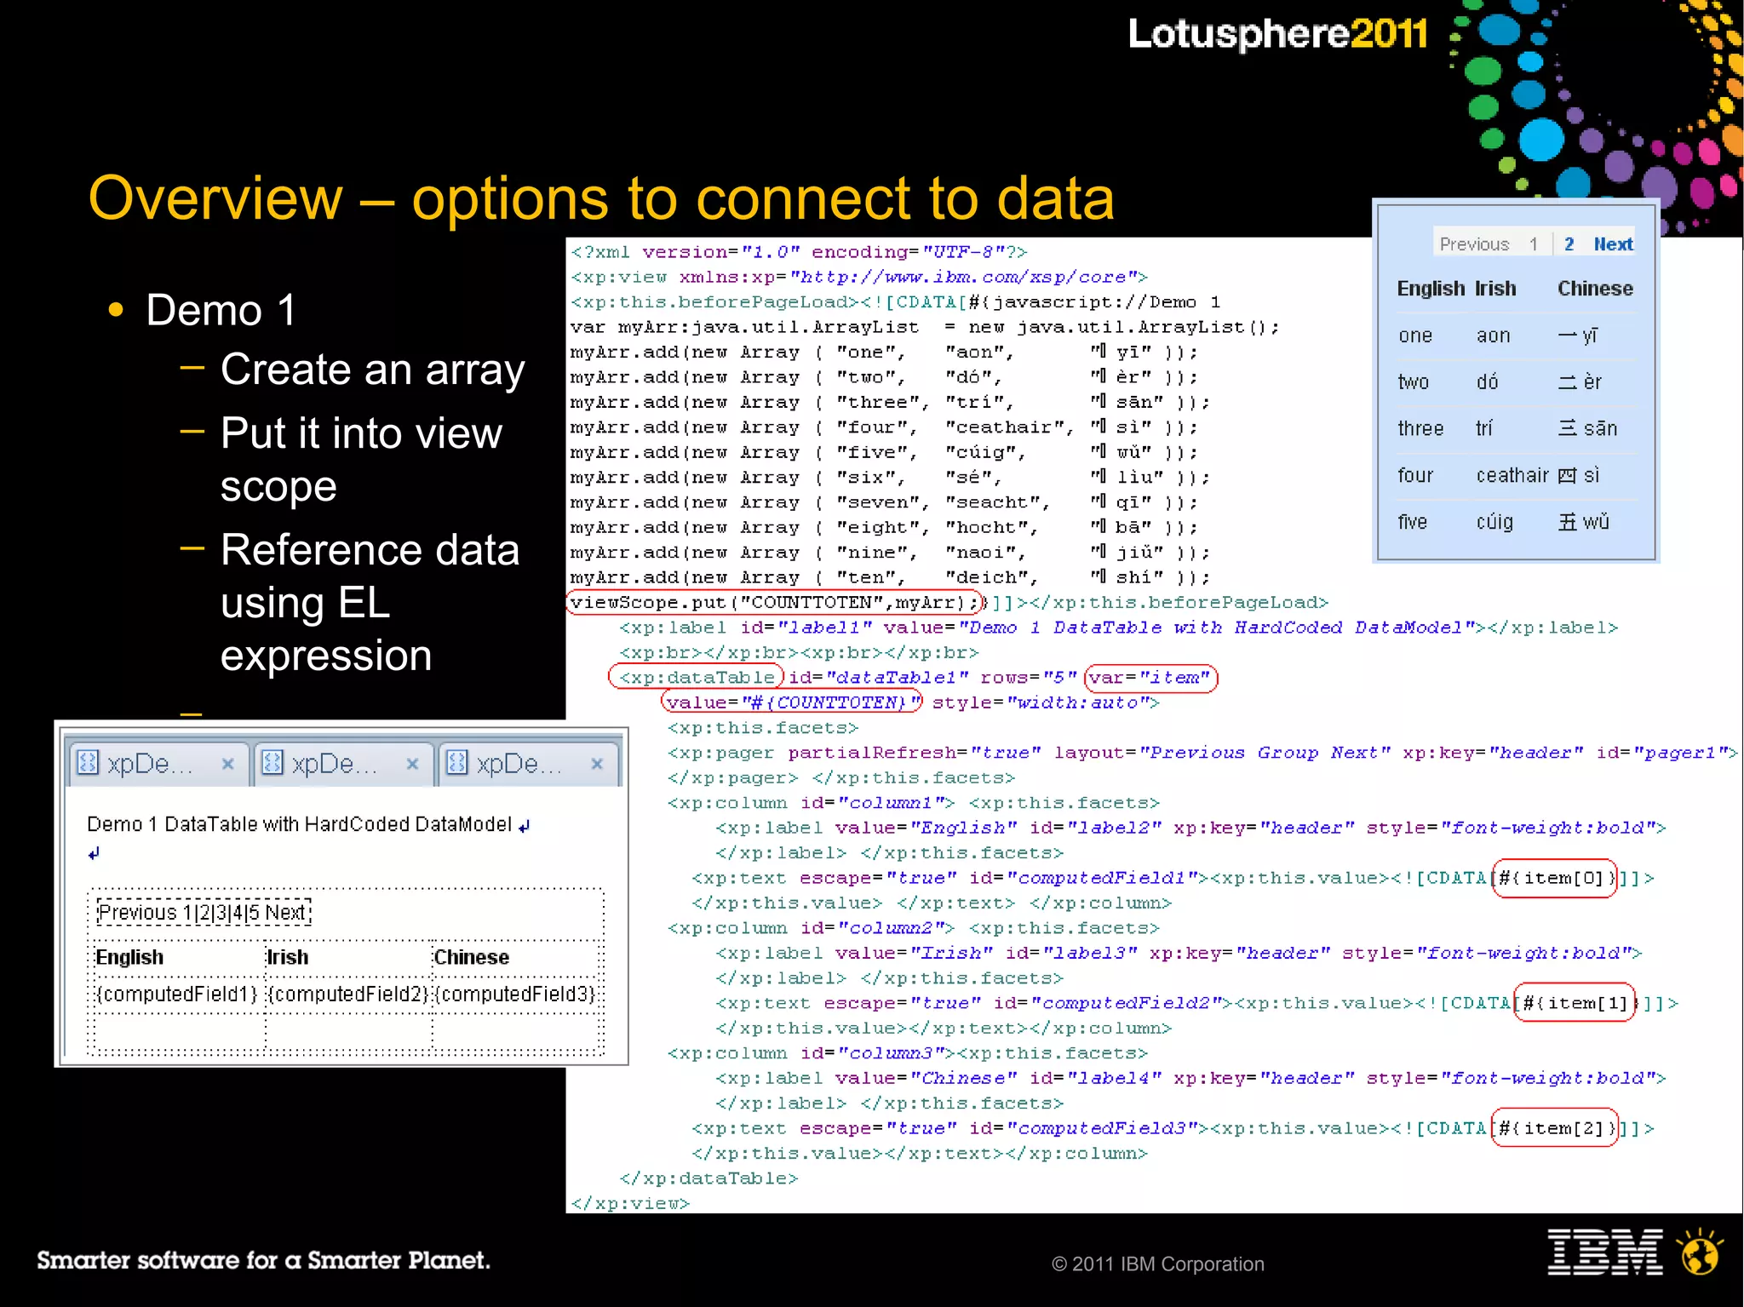Click the #{item[1]} expression in the code
Screen dimensions: 1744x1307
pos(1575,1003)
